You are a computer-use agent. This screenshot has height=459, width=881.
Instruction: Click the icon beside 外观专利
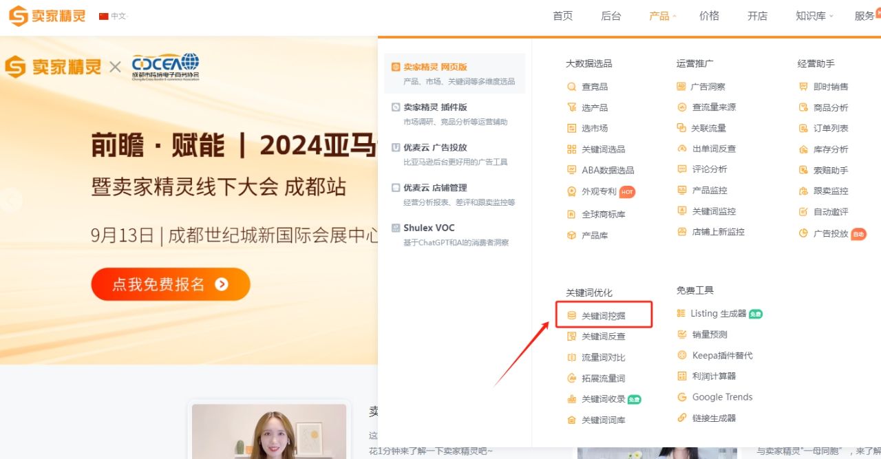[571, 191]
